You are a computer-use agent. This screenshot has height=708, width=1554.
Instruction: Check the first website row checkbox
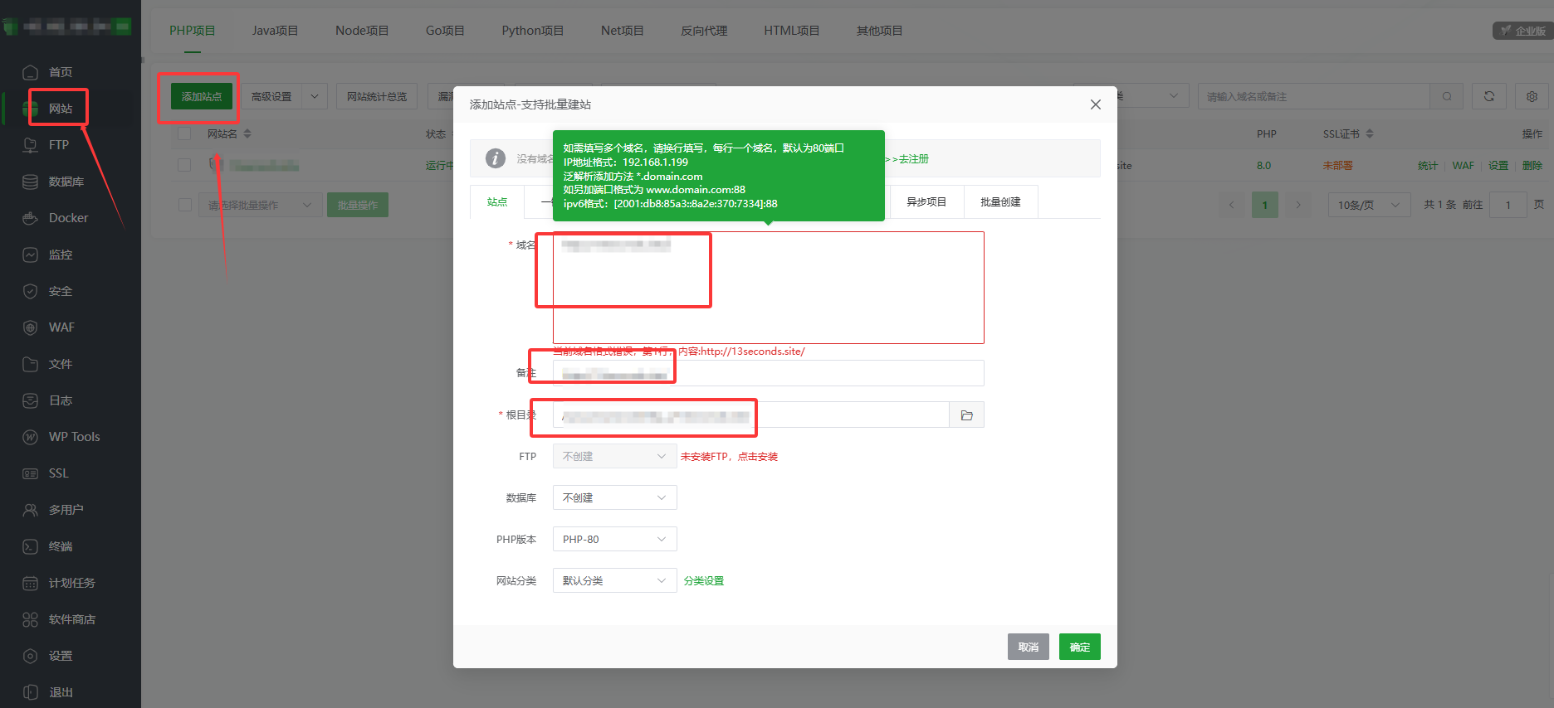[184, 165]
